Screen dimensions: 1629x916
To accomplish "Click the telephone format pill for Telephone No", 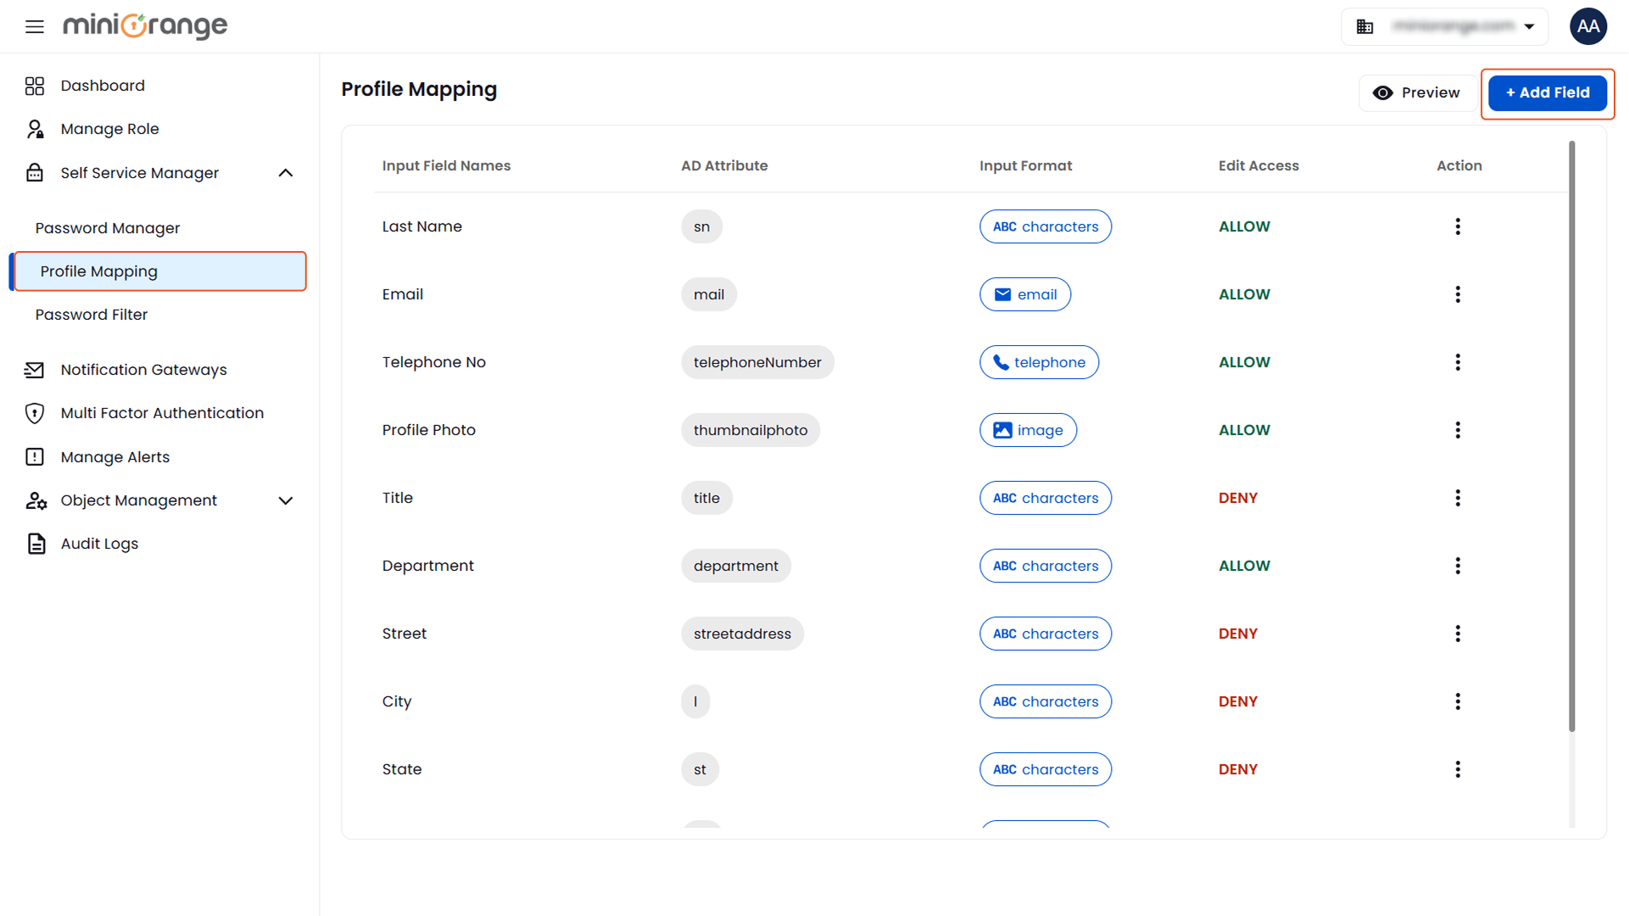I will click(1039, 362).
